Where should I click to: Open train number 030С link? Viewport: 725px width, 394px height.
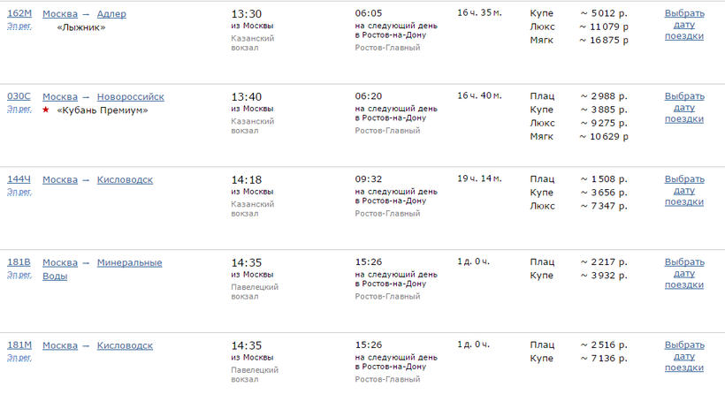pos(19,97)
